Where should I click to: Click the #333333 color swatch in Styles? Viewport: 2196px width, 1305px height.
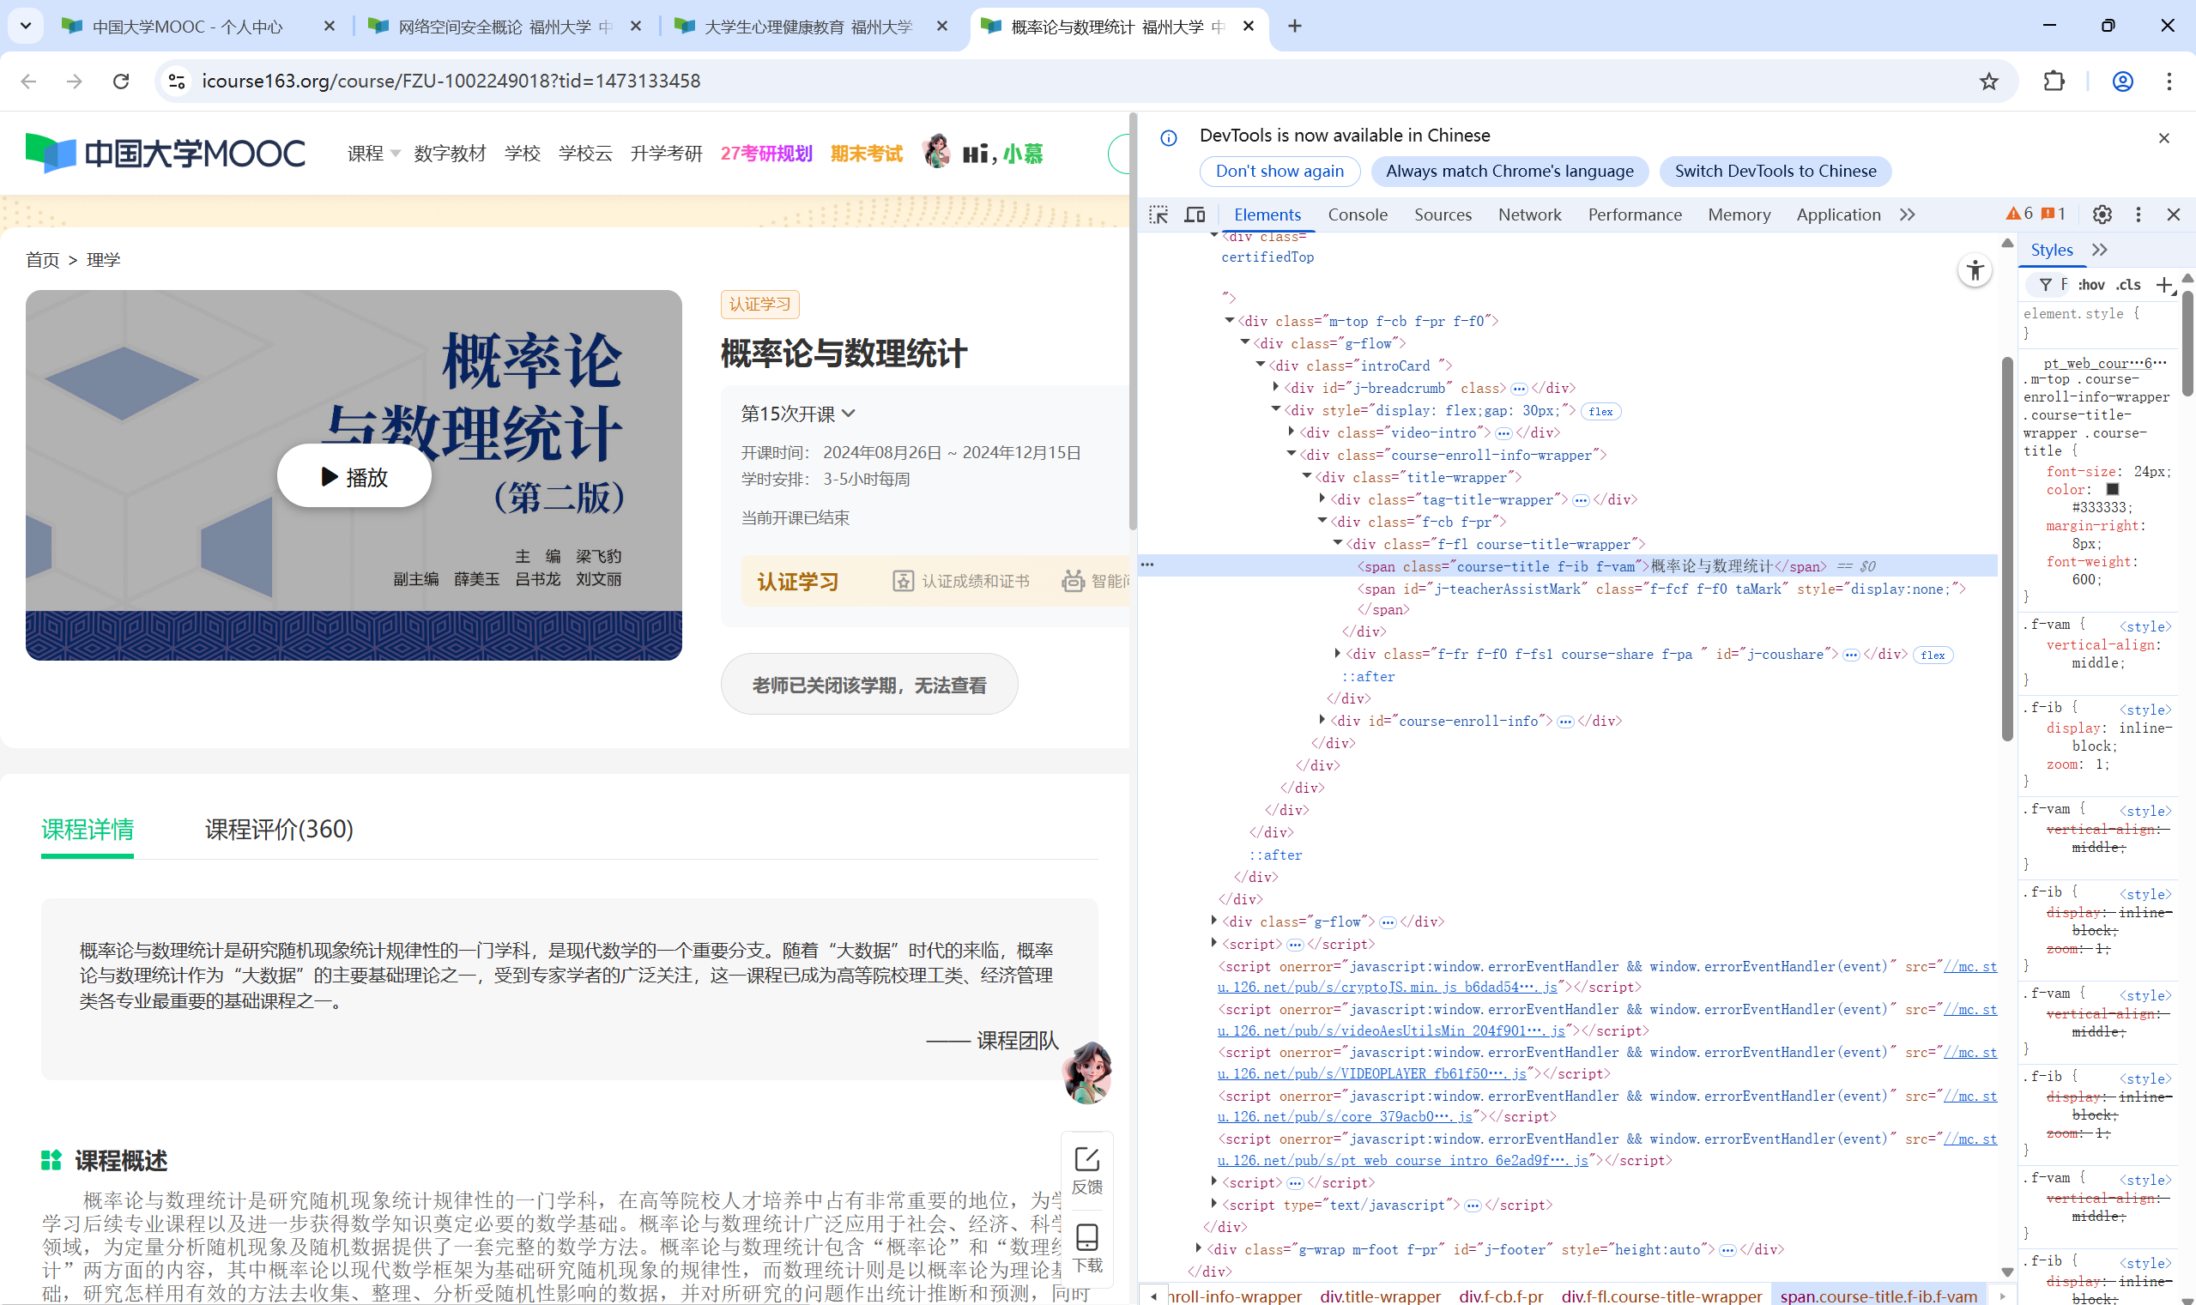[2112, 490]
